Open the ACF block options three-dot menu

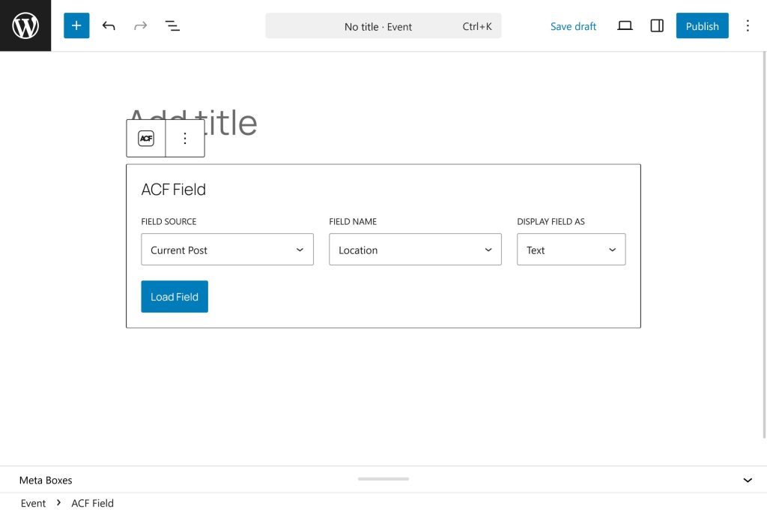[x=185, y=139]
